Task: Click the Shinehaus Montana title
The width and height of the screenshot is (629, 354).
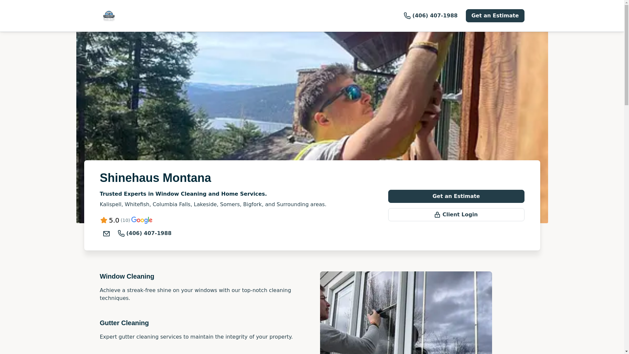Action: point(155,178)
